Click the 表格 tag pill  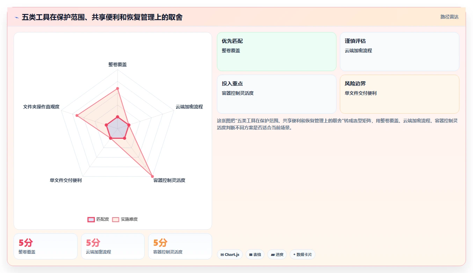click(x=255, y=255)
